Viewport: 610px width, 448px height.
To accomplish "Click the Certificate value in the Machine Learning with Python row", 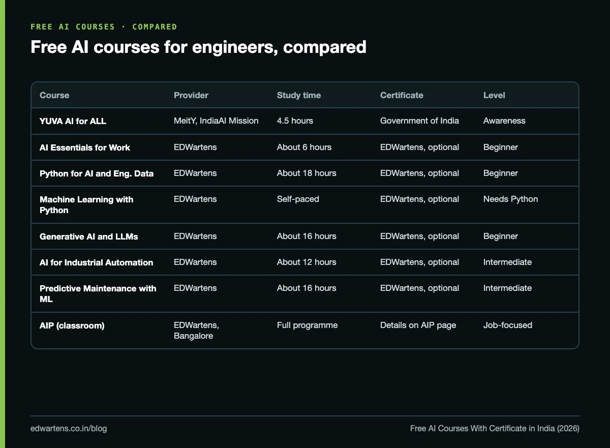I will click(419, 199).
